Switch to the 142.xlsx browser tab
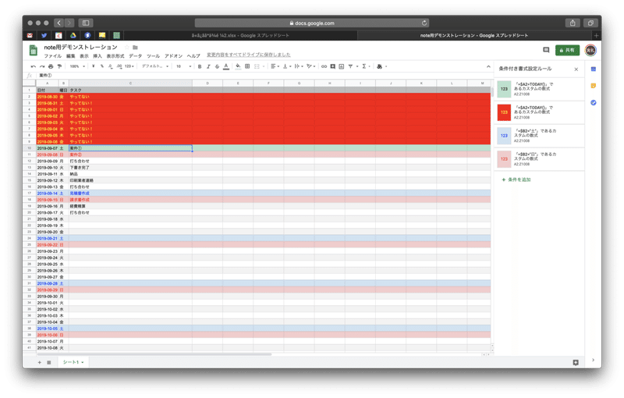 point(240,35)
